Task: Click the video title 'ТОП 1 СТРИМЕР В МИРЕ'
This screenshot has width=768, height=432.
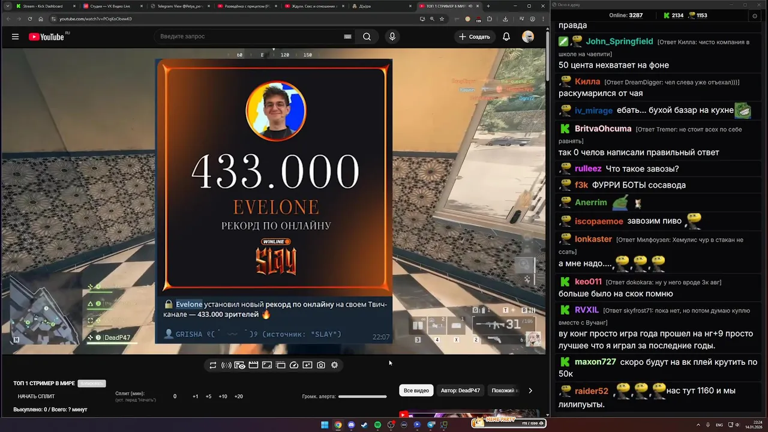Action: coord(44,383)
